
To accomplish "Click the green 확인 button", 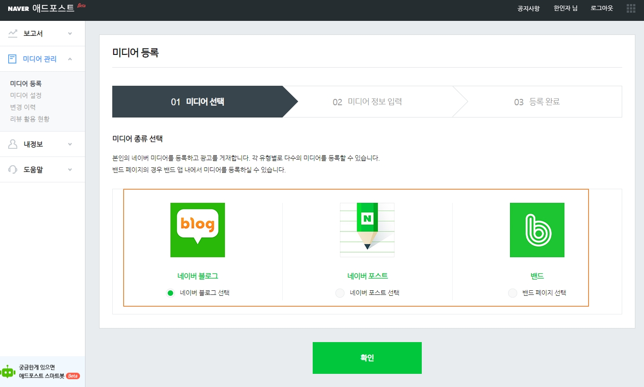I will [367, 358].
